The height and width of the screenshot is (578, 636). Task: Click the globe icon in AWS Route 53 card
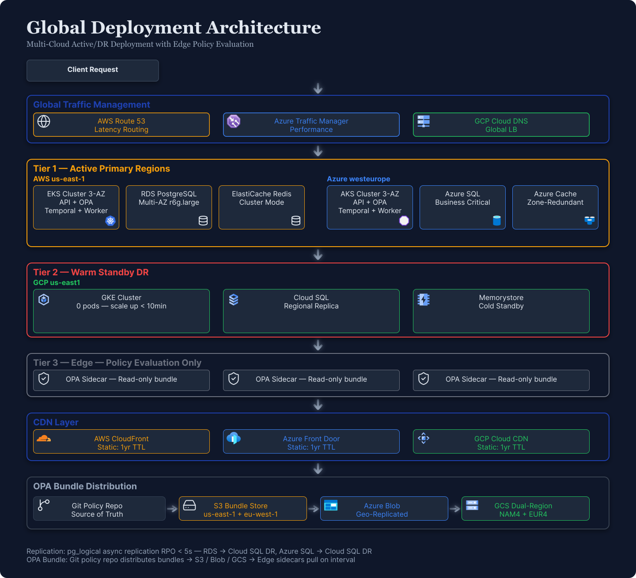pyautogui.click(x=44, y=121)
